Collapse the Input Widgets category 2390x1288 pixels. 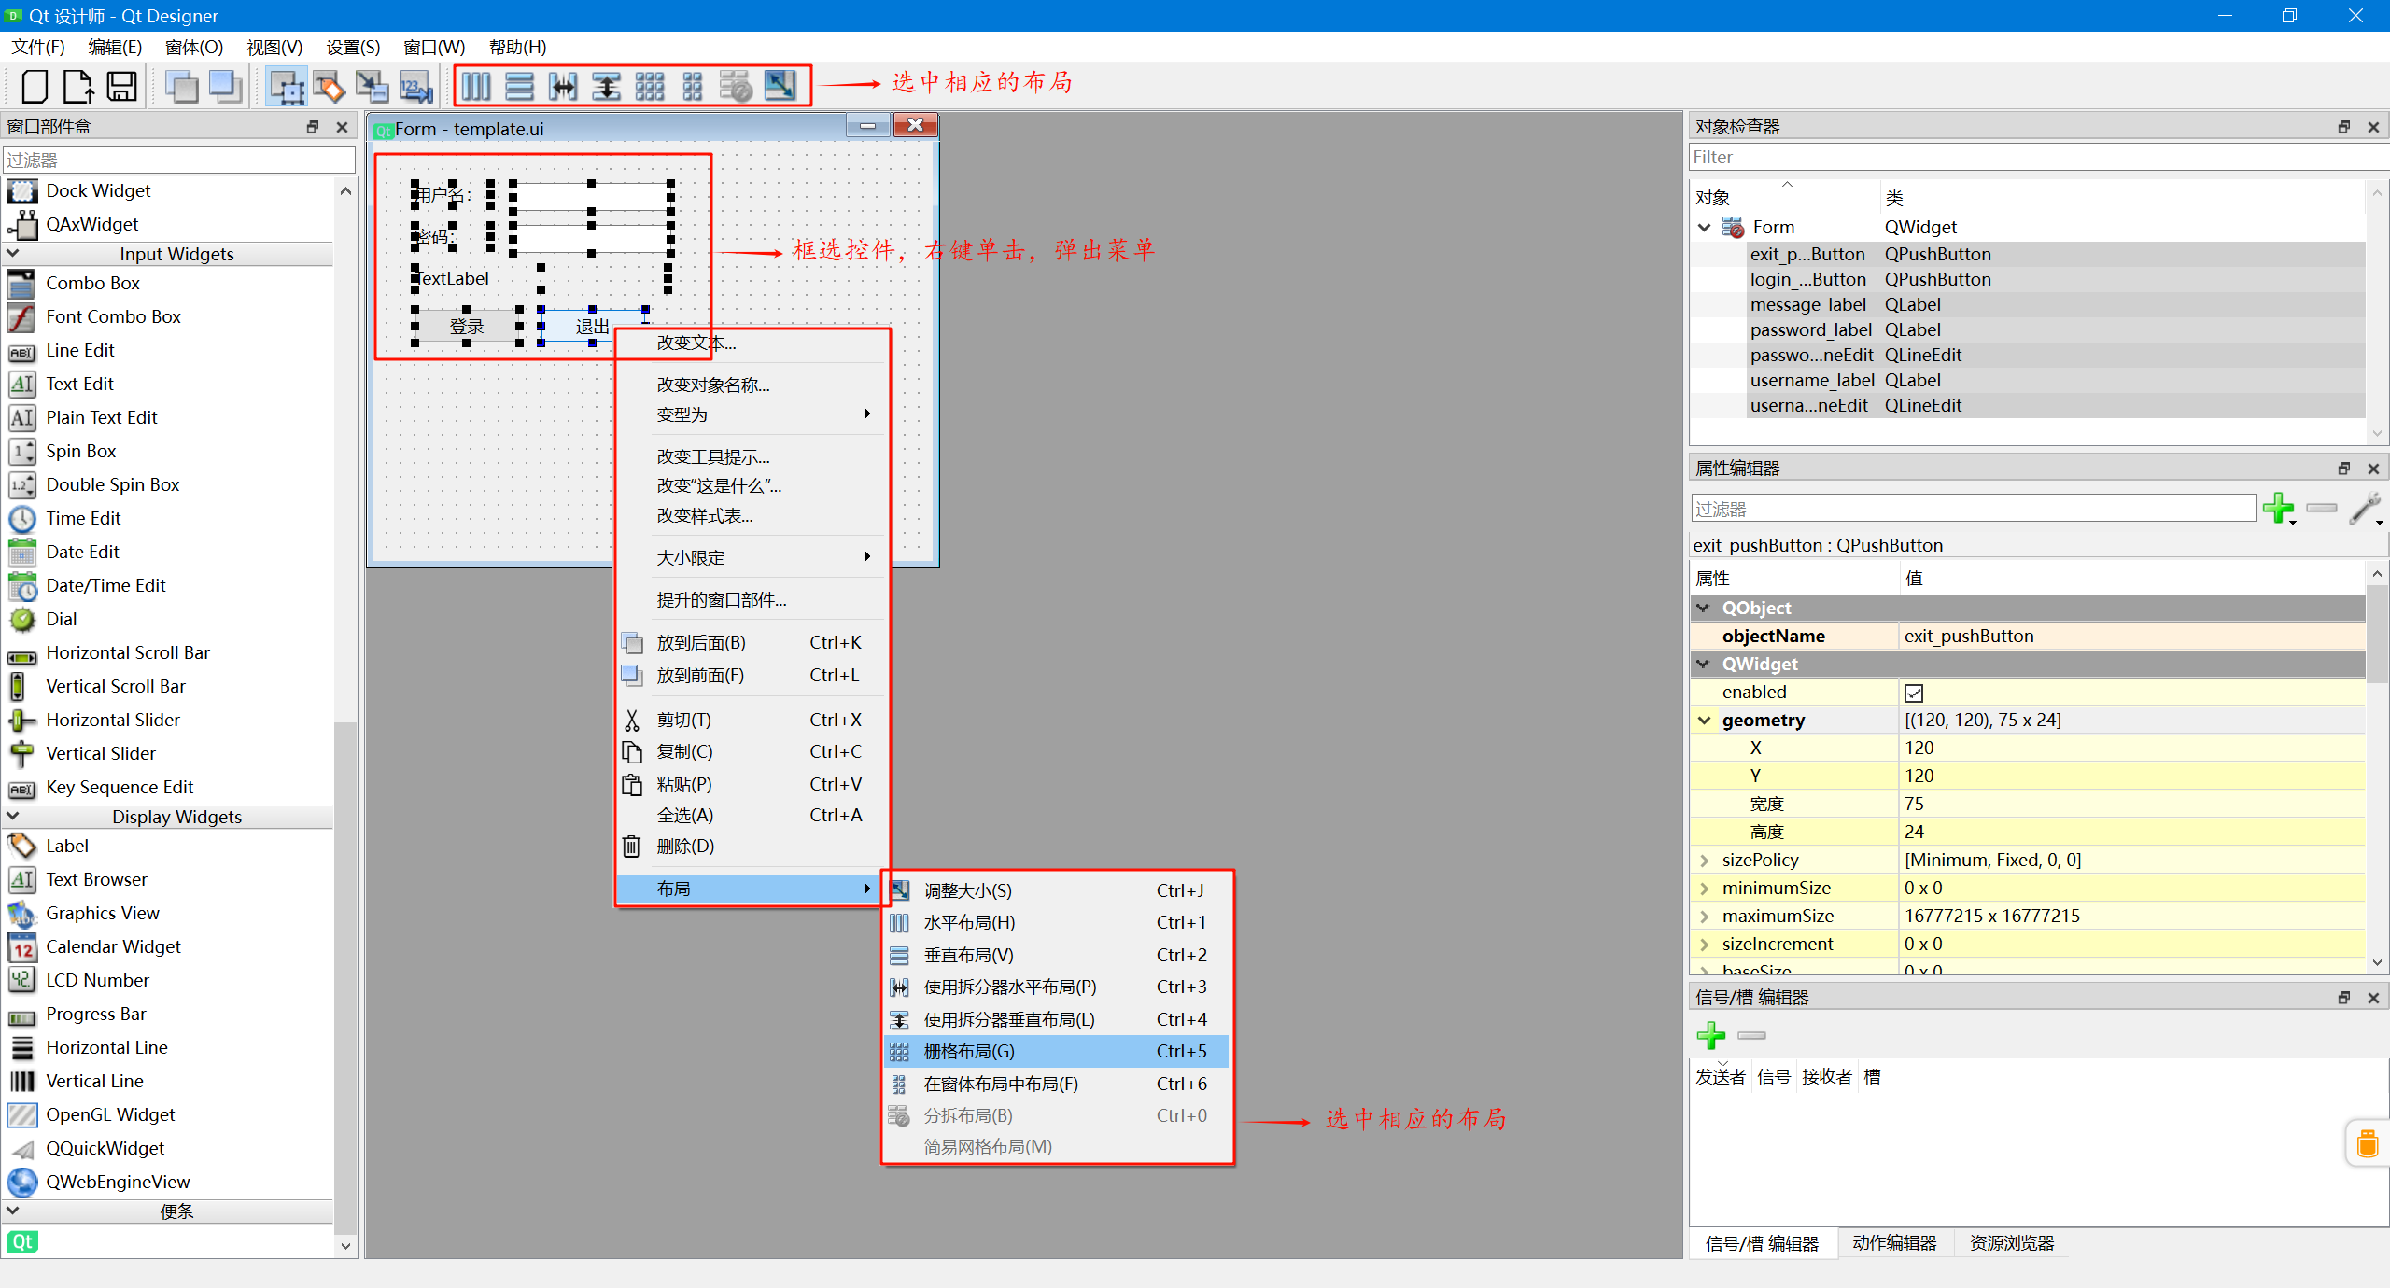pyautogui.click(x=13, y=253)
